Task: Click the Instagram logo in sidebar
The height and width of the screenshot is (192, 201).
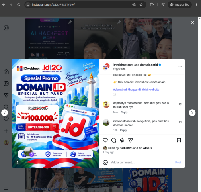Action: tap(6, 28)
